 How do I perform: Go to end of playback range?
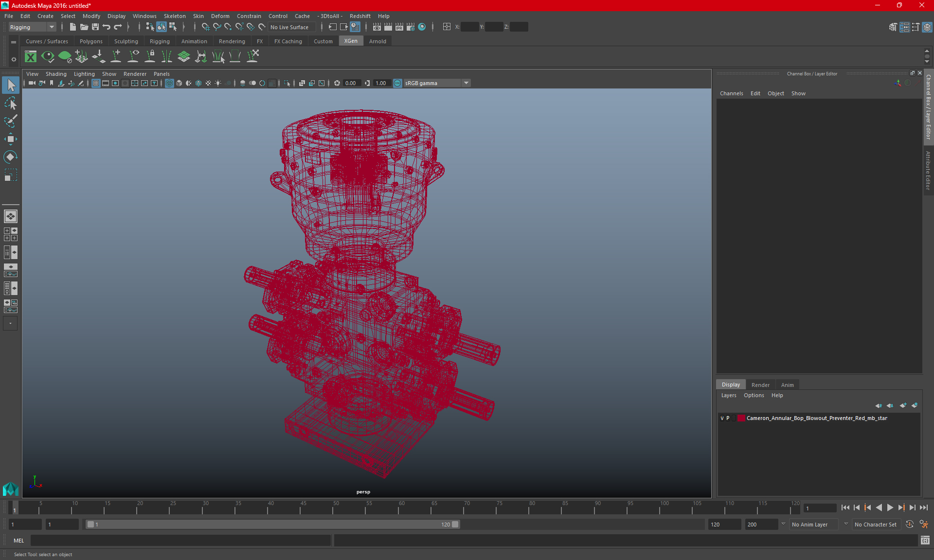[x=923, y=507]
